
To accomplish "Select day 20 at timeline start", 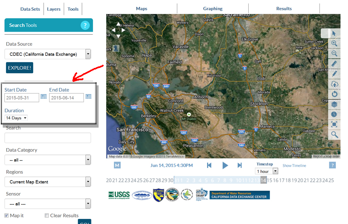I will [x=109, y=181].
